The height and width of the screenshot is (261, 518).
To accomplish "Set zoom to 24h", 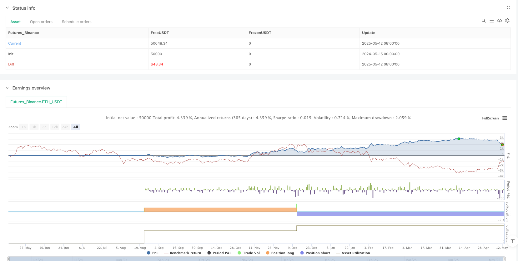I will (65, 127).
